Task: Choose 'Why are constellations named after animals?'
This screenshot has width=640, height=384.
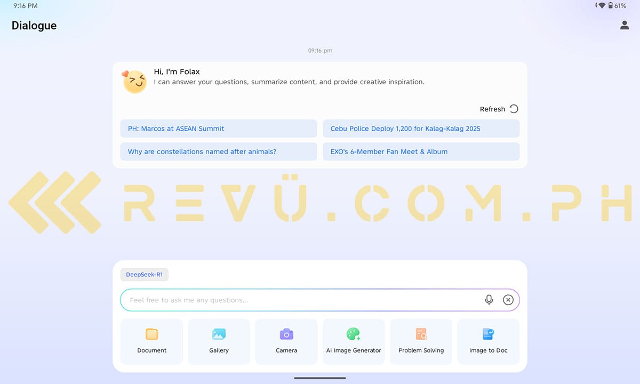Action: tap(219, 151)
